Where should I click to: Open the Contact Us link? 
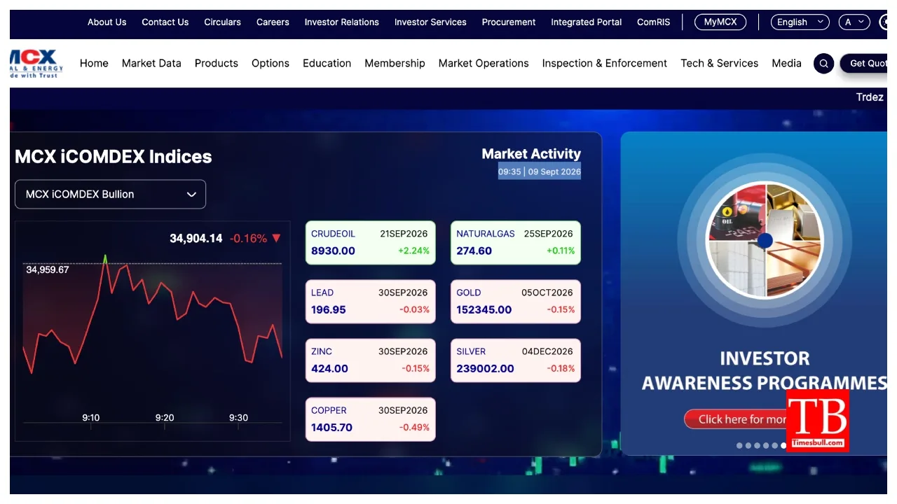pyautogui.click(x=165, y=22)
